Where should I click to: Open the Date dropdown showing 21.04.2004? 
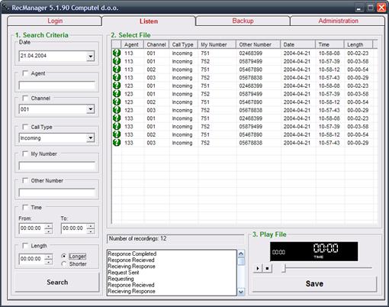(91, 56)
